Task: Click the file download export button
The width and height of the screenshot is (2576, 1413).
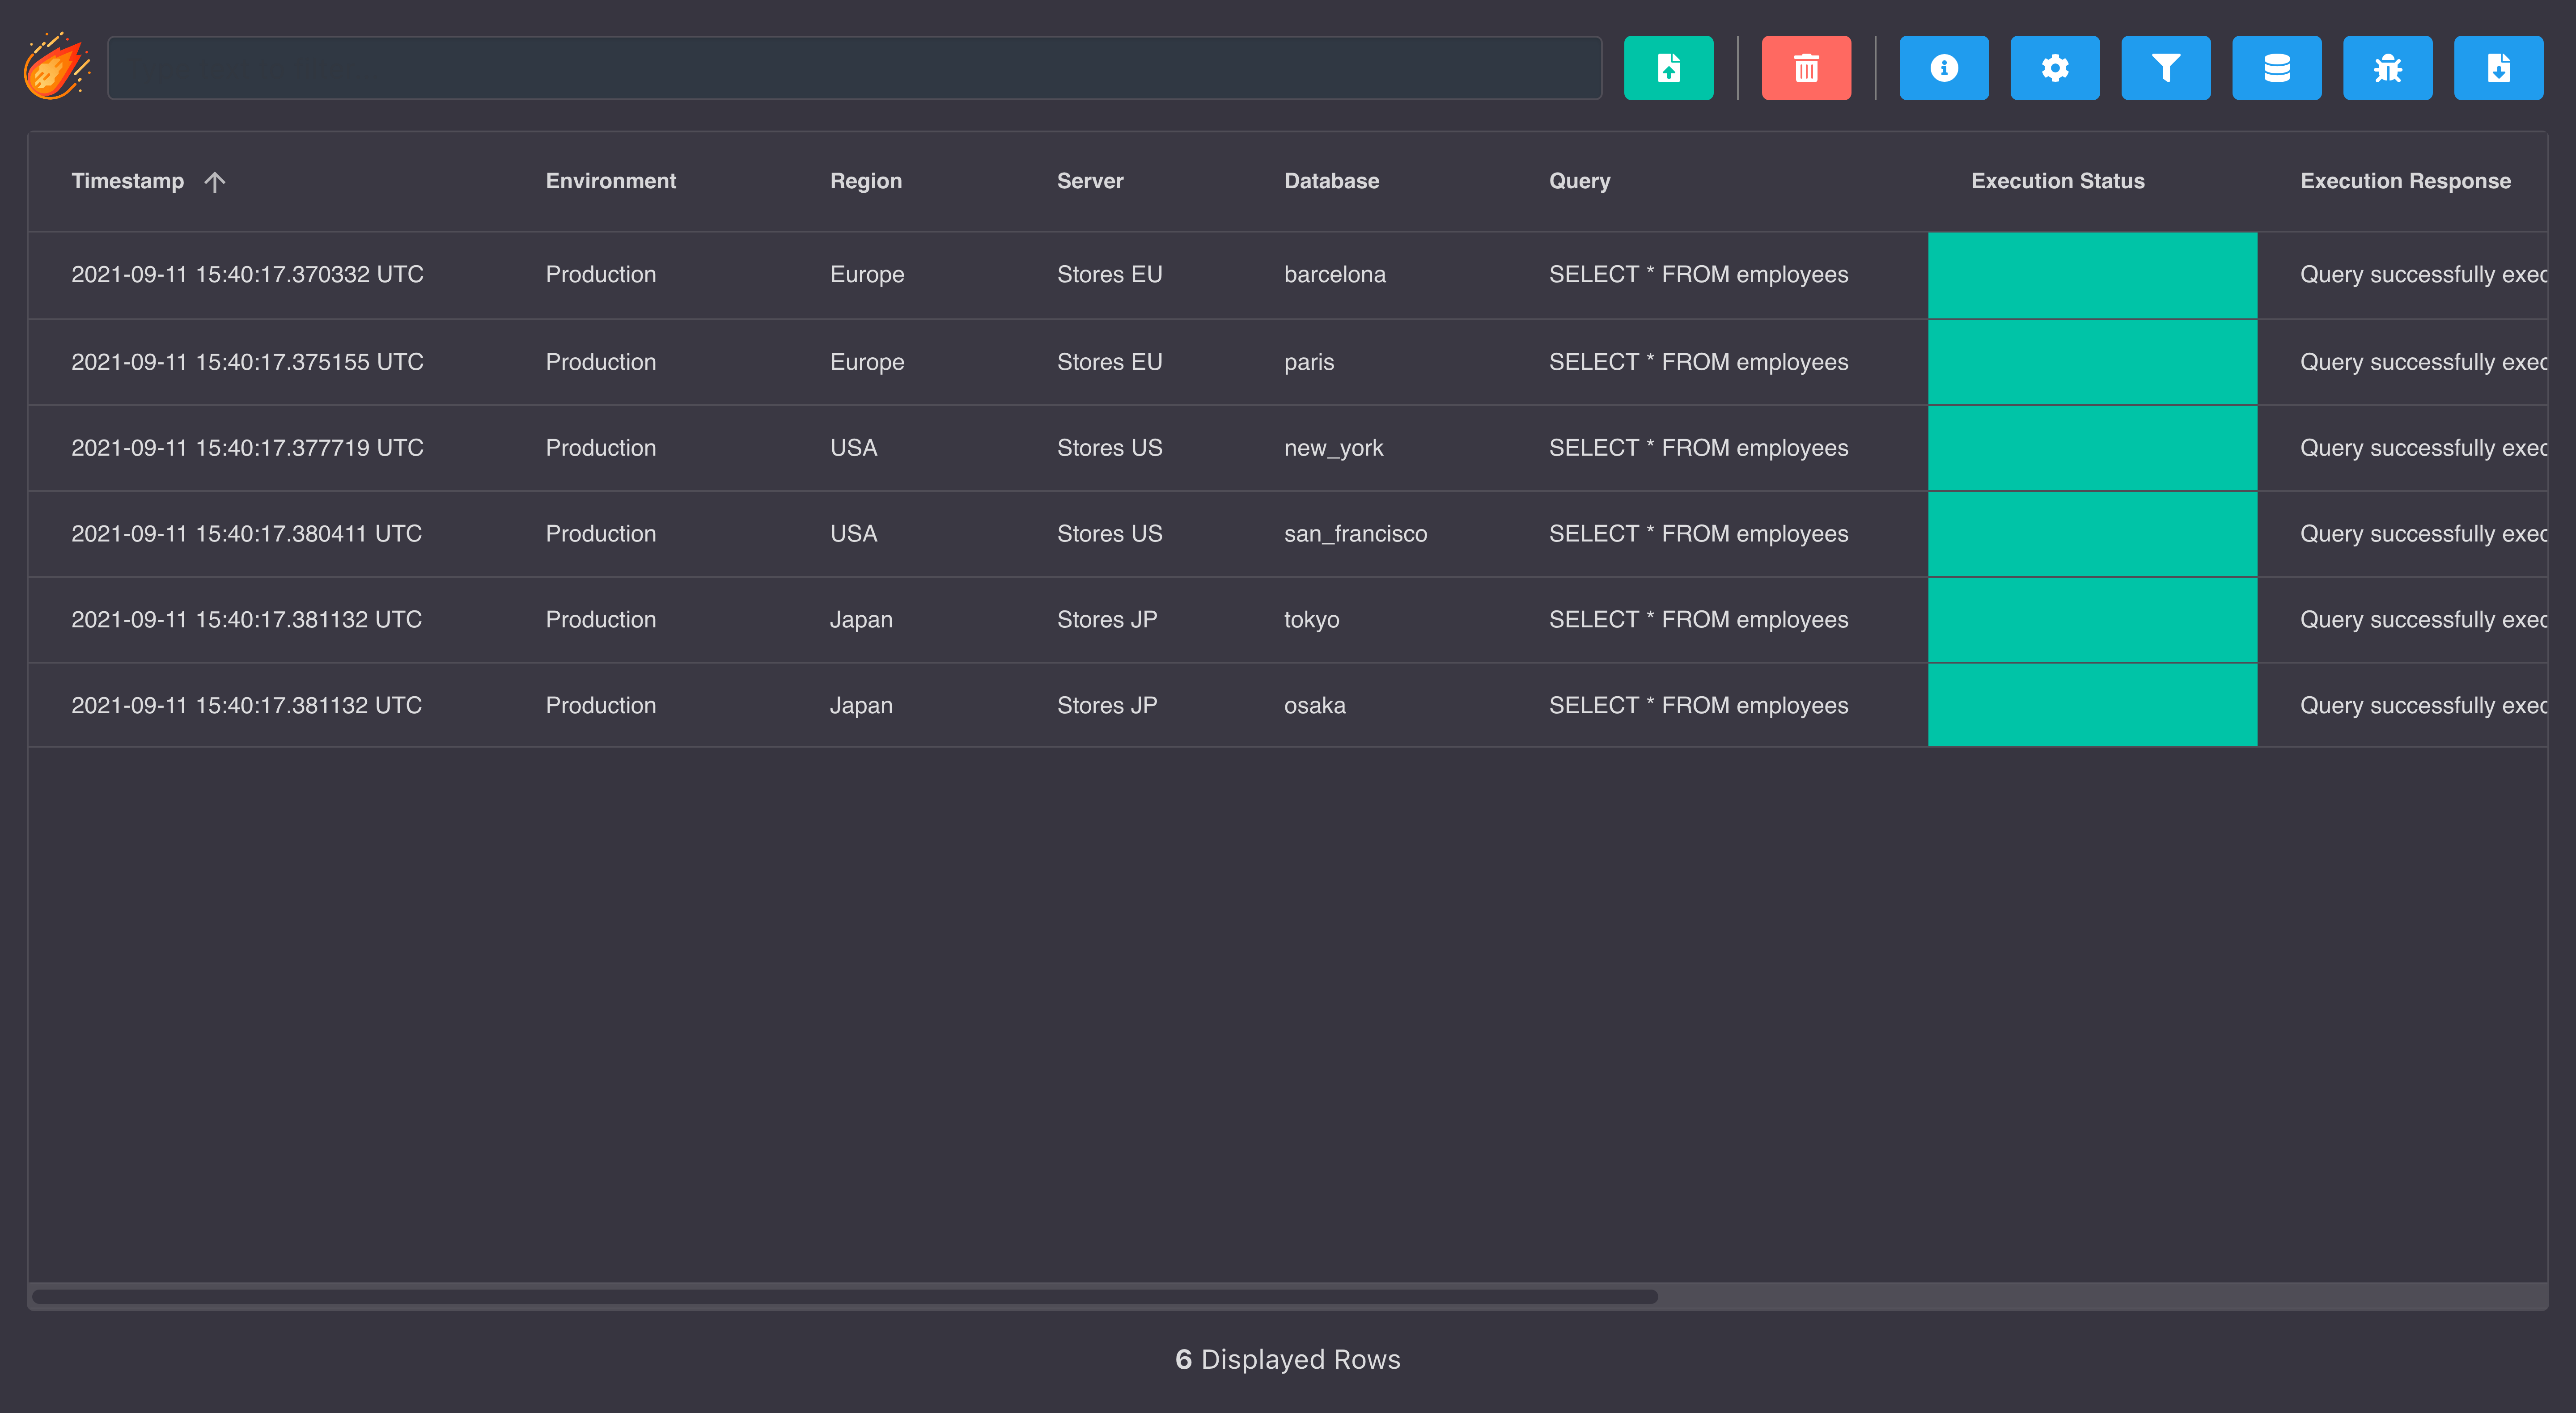Action: pos(2499,68)
